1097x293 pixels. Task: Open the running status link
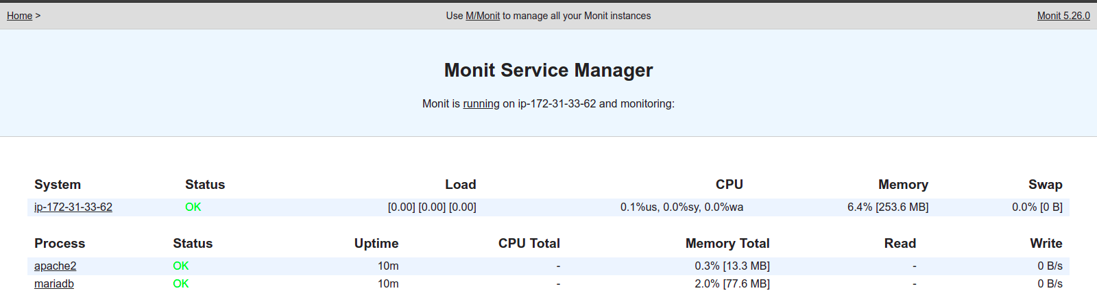(481, 104)
